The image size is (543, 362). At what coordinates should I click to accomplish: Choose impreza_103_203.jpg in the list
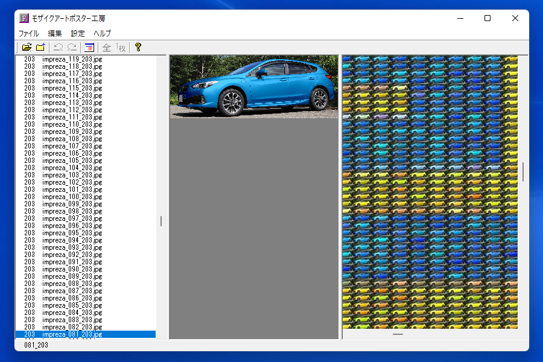pyautogui.click(x=86, y=176)
